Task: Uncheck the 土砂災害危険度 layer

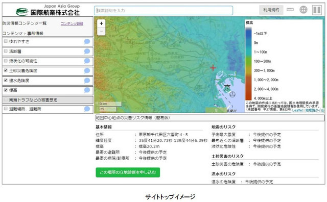Action: click(x=6, y=70)
